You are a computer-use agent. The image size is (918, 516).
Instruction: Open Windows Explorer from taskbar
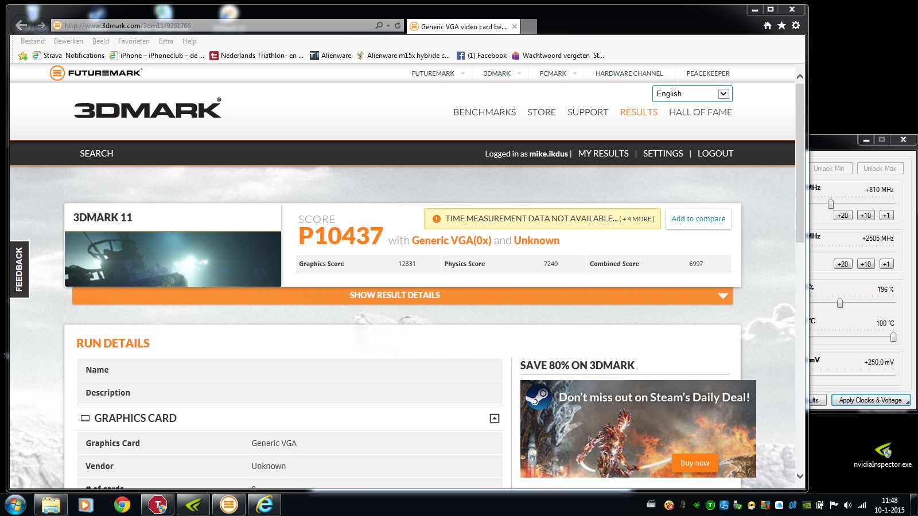[x=51, y=505]
